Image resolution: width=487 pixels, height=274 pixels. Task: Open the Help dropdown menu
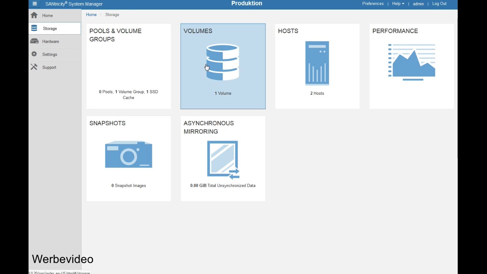[398, 3]
